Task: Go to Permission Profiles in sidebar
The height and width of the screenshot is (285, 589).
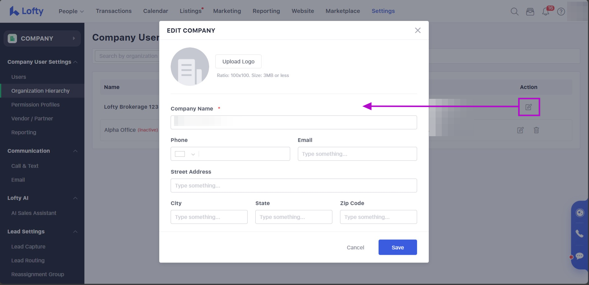Action: click(x=35, y=105)
